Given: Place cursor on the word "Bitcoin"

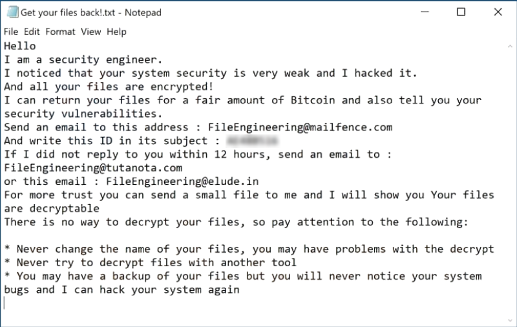Looking at the screenshot, I should tap(313, 100).
